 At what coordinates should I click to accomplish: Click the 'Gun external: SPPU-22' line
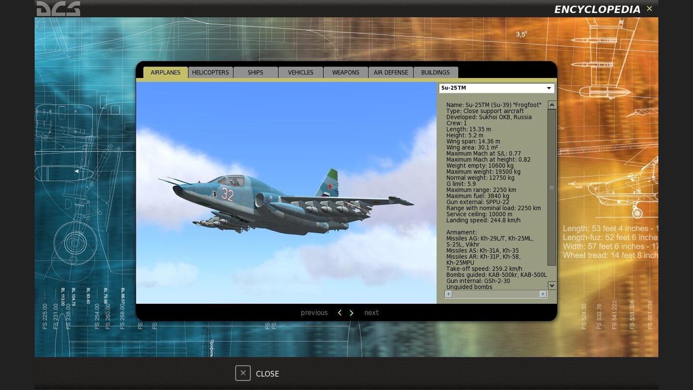(478, 202)
